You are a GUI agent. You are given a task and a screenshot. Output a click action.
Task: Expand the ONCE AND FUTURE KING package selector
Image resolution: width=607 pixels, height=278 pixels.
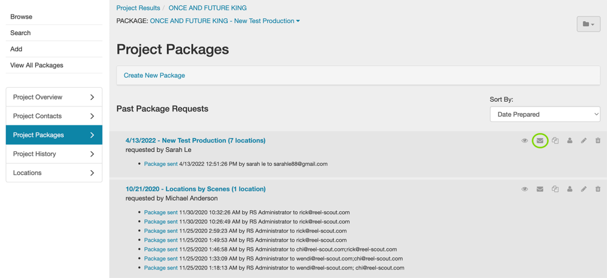pyautogui.click(x=225, y=21)
